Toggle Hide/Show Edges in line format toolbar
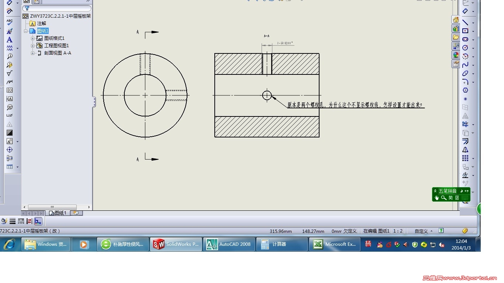 (x=30, y=221)
